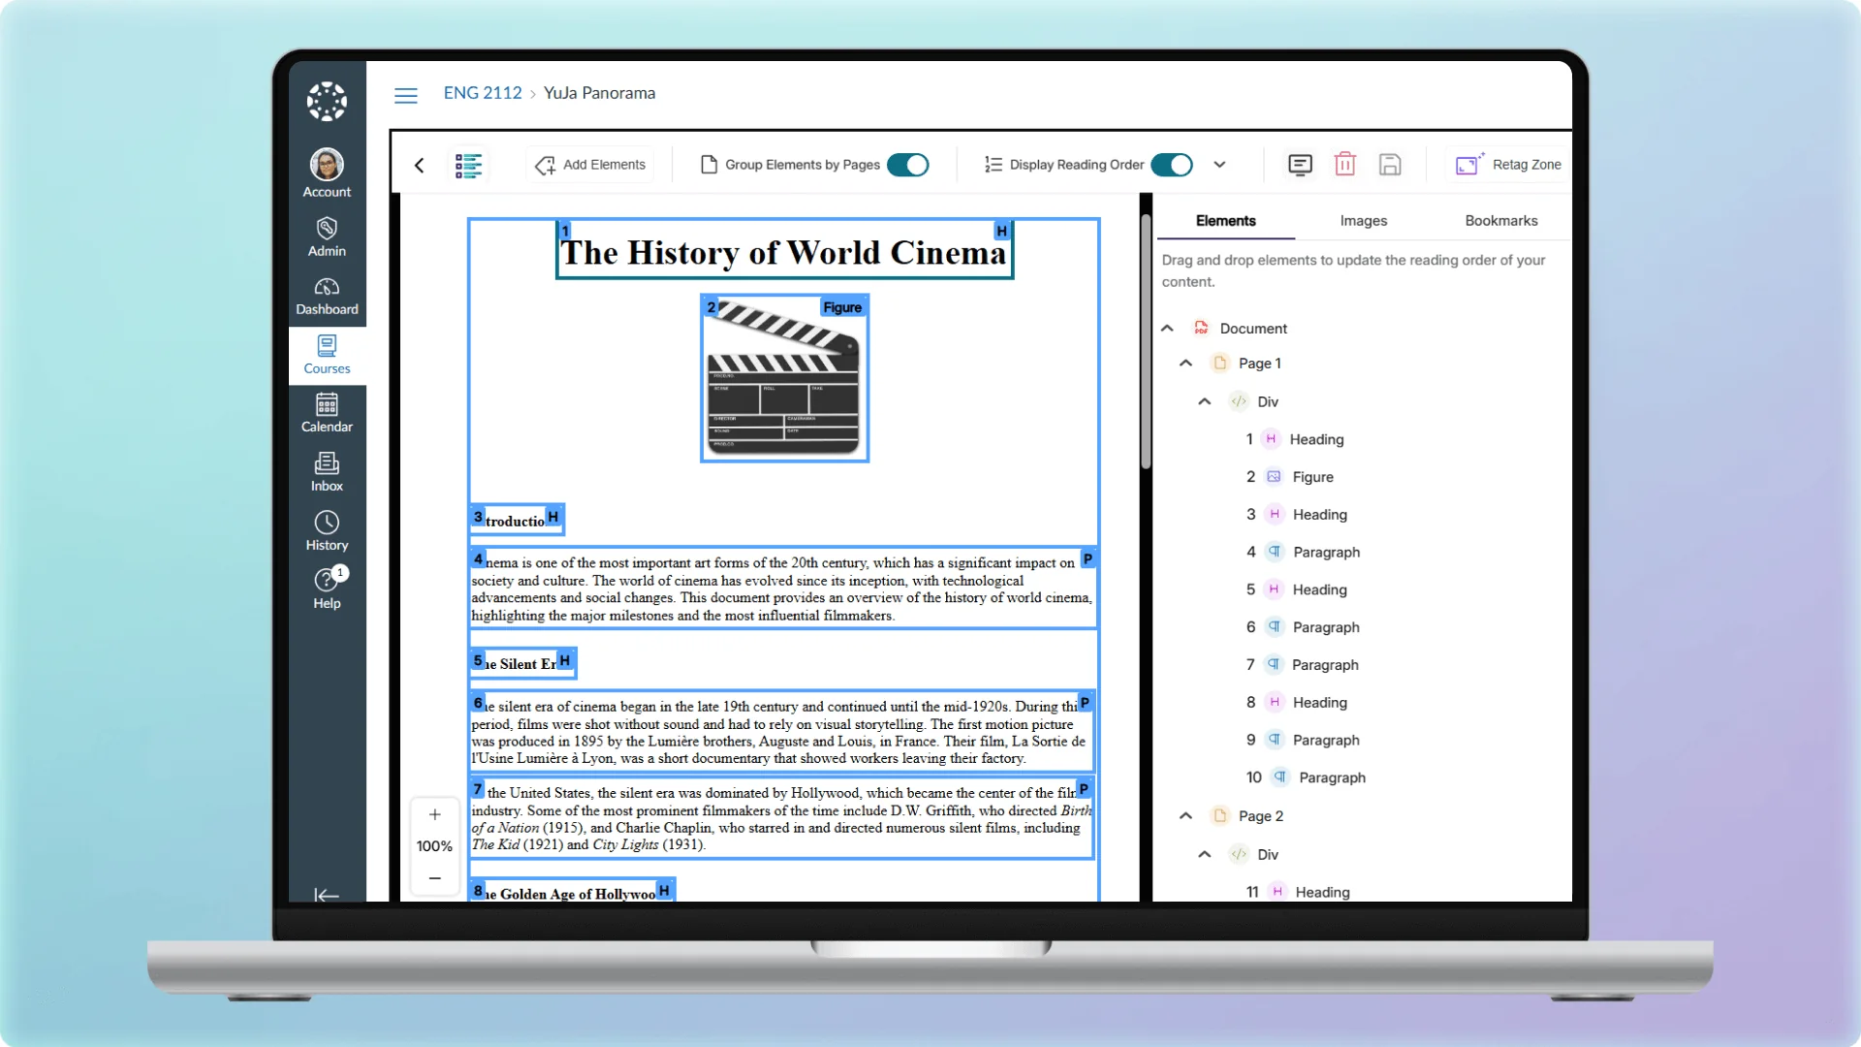Screen dimensions: 1861x1047
Task: Collapse sidebar with bottom arrow icon
Action: tap(327, 895)
